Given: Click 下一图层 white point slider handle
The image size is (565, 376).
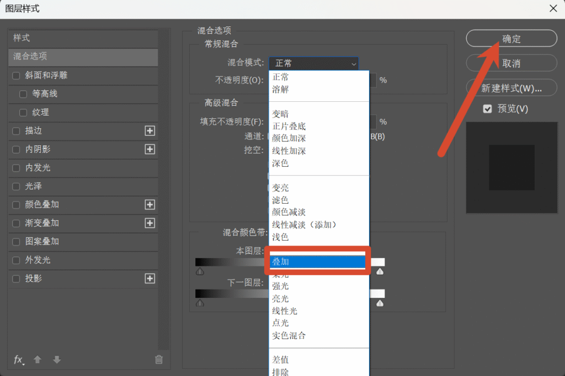Looking at the screenshot, I should tap(380, 303).
